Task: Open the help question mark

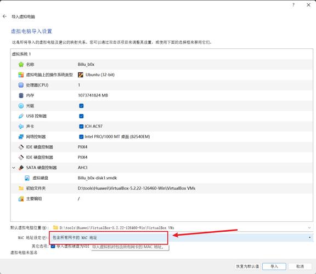Action: tap(293, 4)
